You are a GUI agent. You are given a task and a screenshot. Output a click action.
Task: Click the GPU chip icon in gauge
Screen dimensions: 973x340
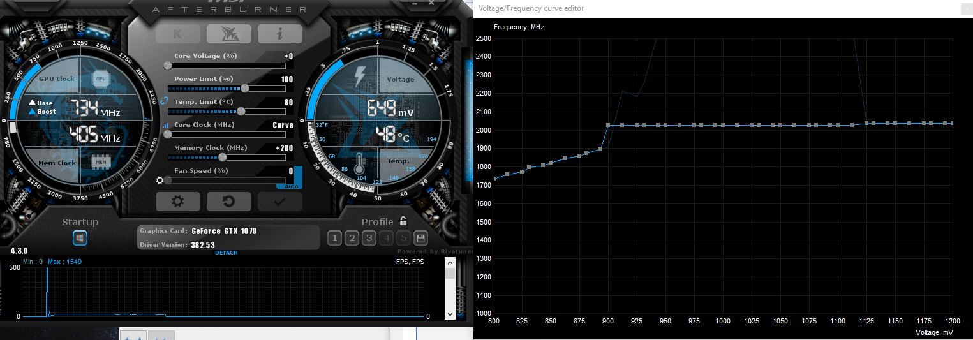tap(101, 78)
